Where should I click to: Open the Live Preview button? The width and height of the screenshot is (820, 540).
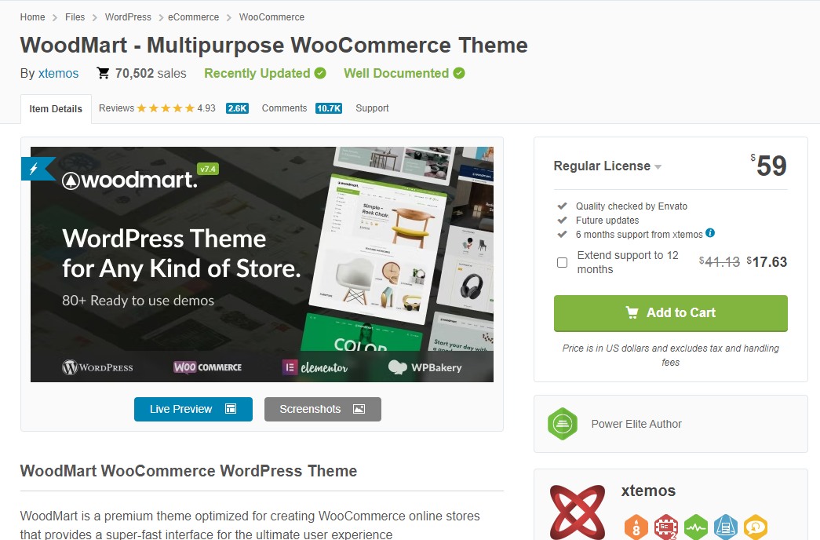coord(193,409)
